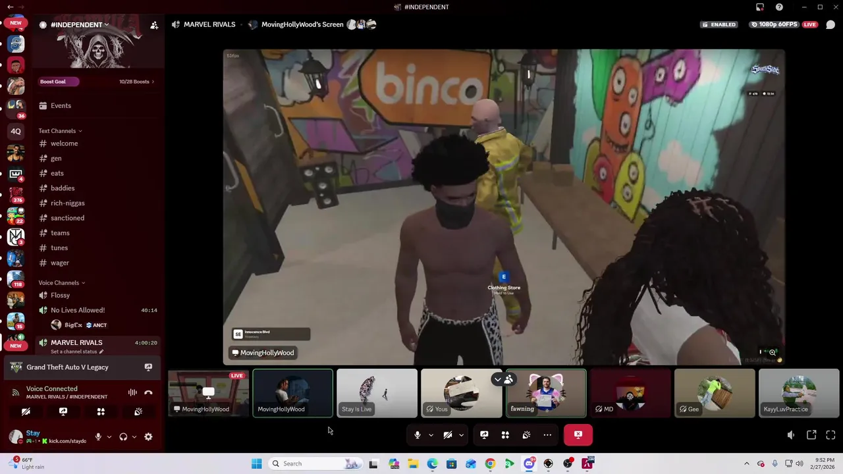
Task: Show hidden system tray icons
Action: pyautogui.click(x=746, y=463)
